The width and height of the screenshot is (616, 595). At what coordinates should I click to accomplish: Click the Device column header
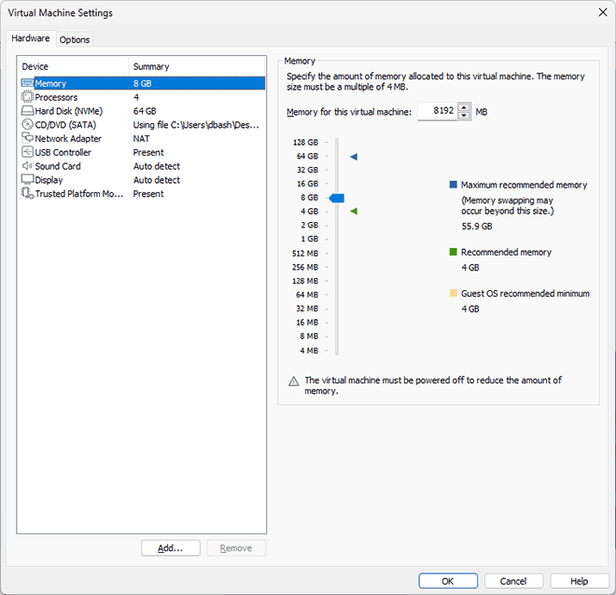(73, 66)
